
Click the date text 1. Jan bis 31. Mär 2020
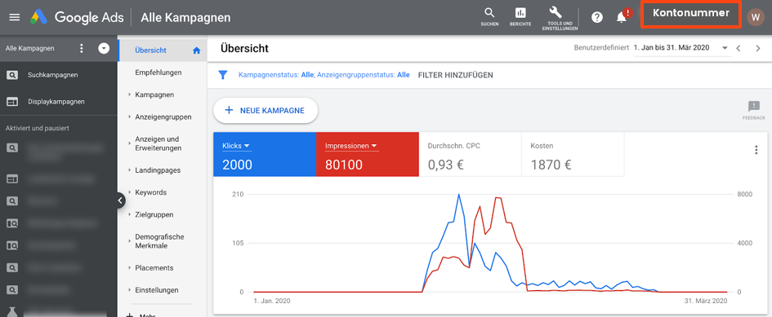click(671, 48)
